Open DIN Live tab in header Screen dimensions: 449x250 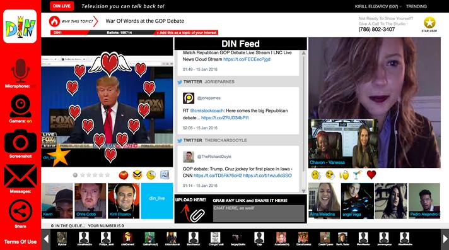(62, 6)
